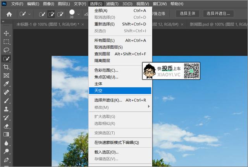Choose New Selection mode in options bar

click(42, 14)
